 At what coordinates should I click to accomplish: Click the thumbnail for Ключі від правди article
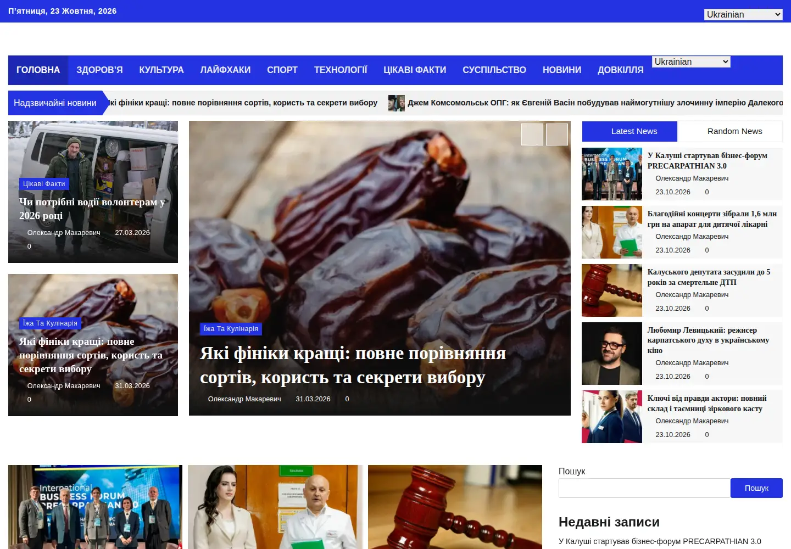612,417
